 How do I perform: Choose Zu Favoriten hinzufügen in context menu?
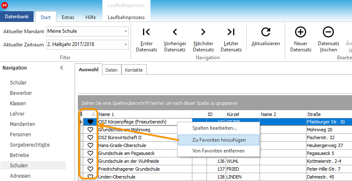click(218, 140)
